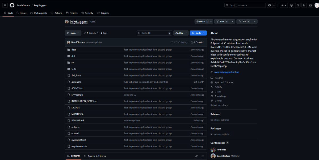319x160 pixels.
Task: Click the stars icon in About
Action: point(212,92)
